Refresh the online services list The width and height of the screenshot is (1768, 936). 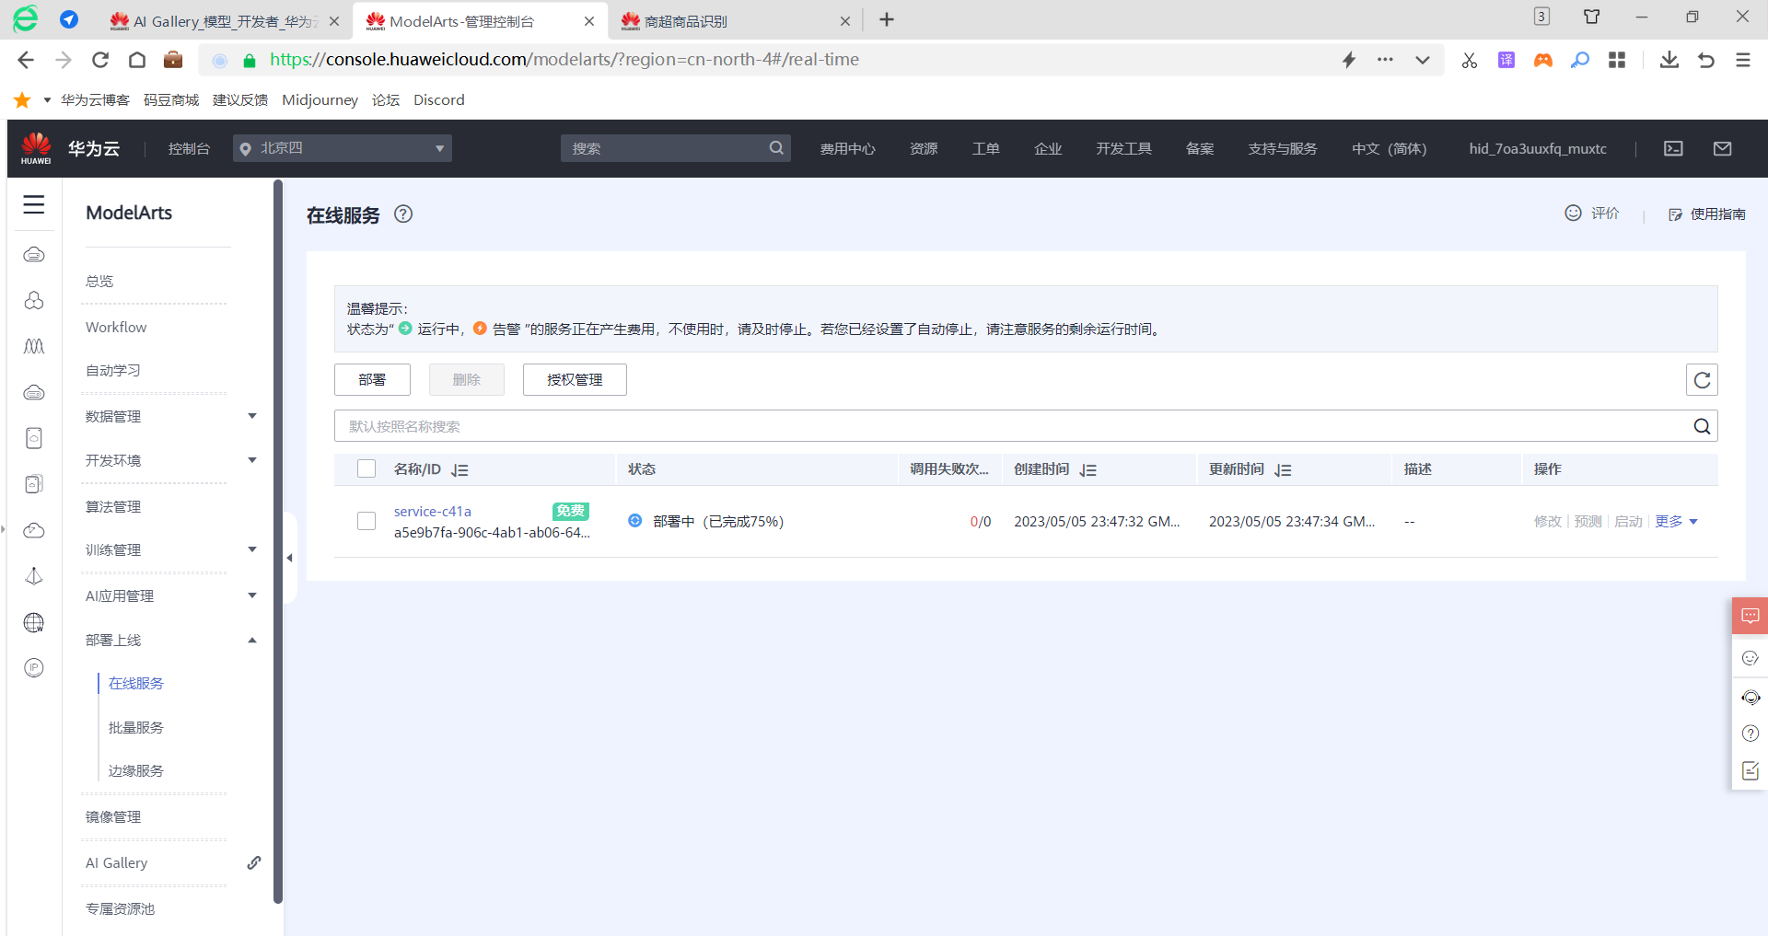pyautogui.click(x=1702, y=379)
